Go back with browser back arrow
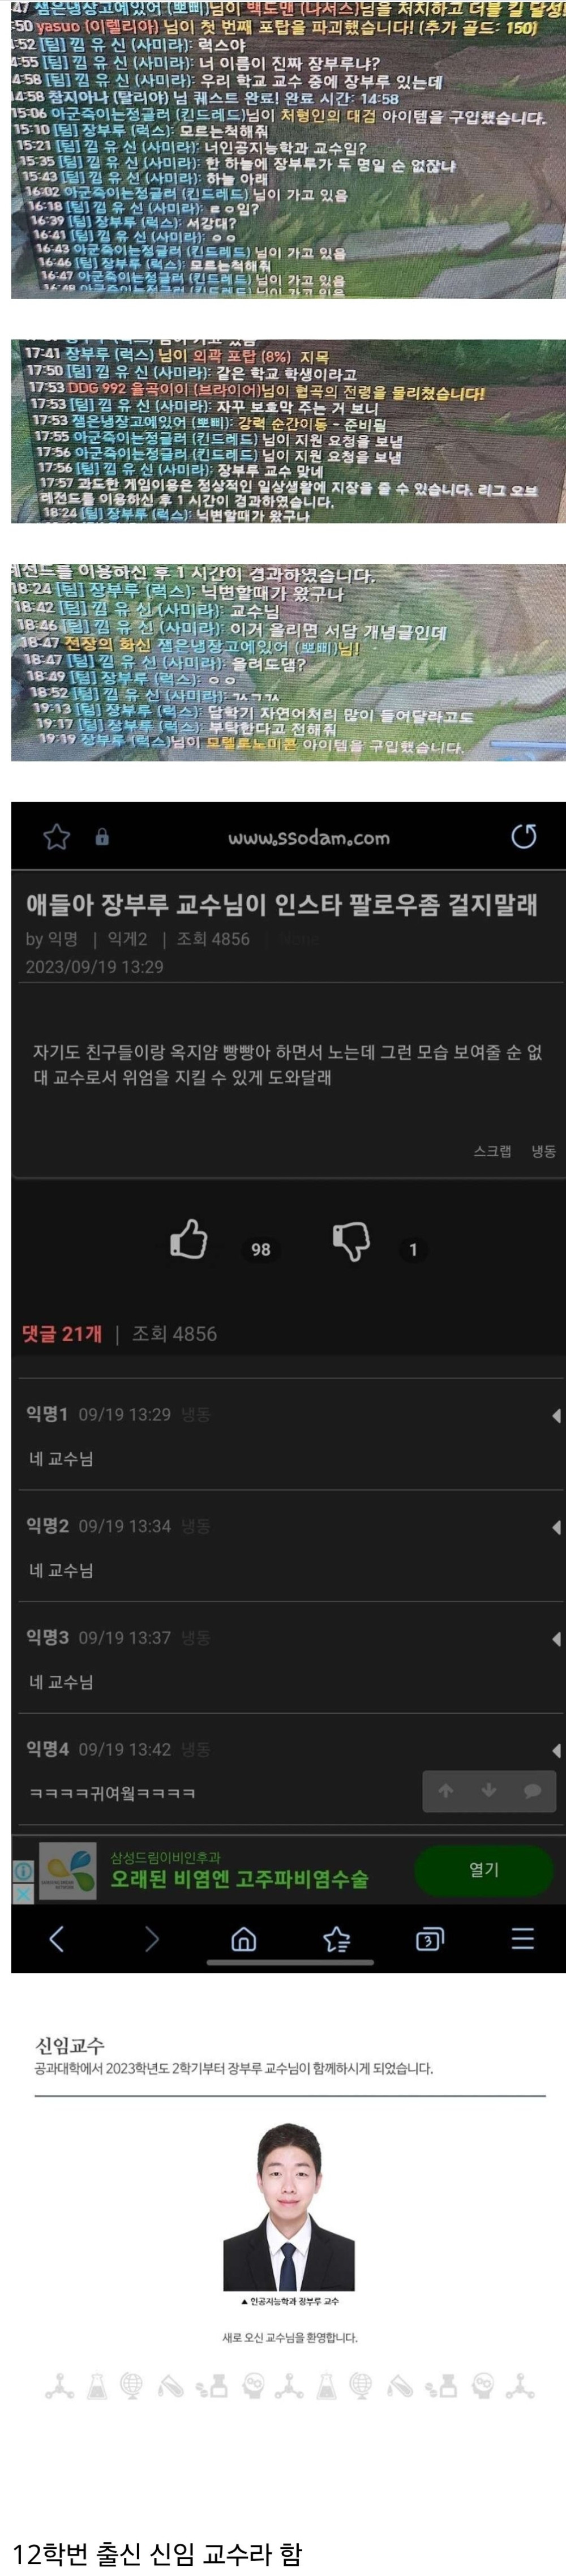566x2576 pixels. point(57,1939)
